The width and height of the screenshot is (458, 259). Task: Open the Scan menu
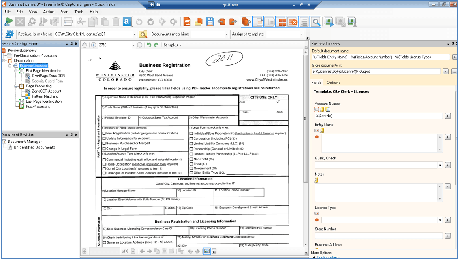[64, 12]
